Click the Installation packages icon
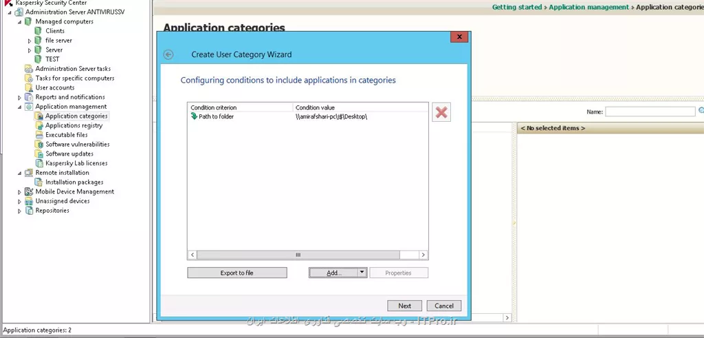This screenshot has width=704, height=338. (x=38, y=182)
